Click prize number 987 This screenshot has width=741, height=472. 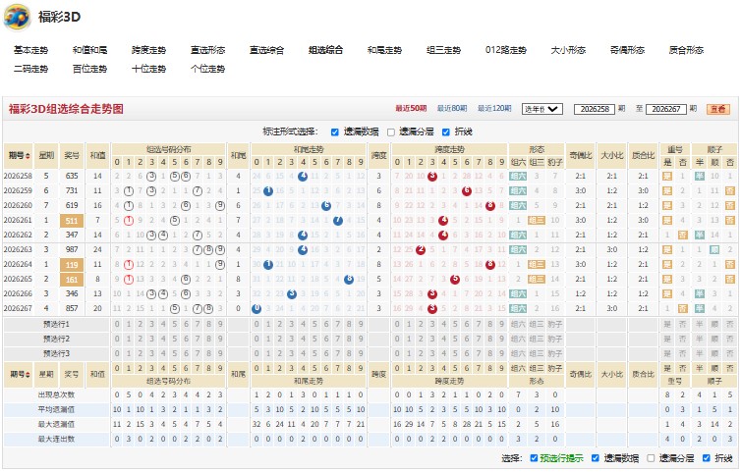(72, 249)
